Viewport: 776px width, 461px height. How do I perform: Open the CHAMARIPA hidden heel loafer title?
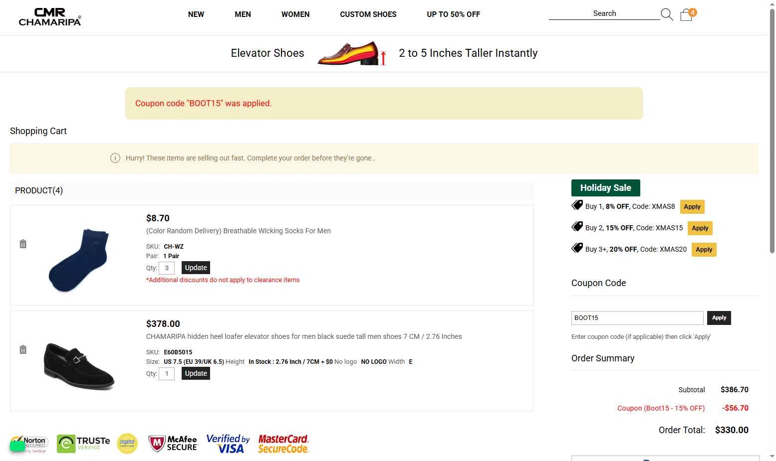[x=304, y=336]
